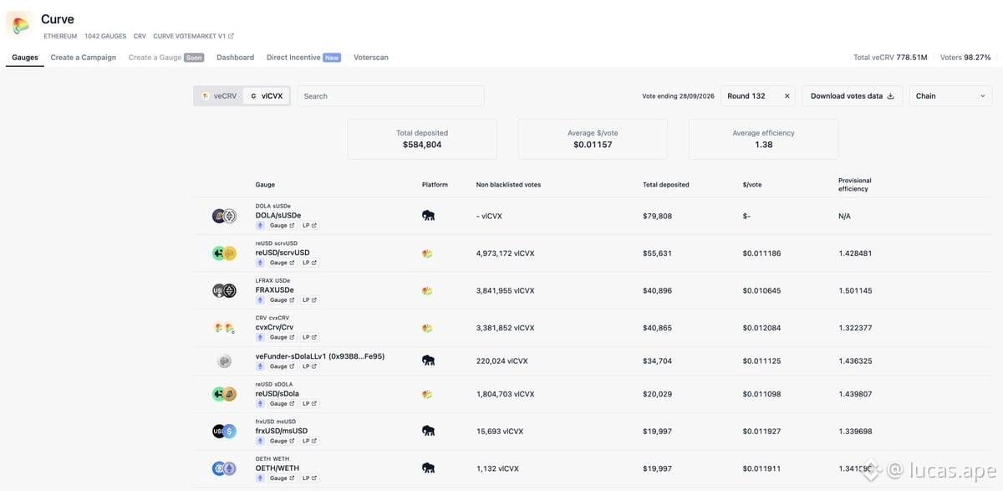1003x491 pixels.
Task: Select the vlCVX toggle option
Action: [x=267, y=96]
